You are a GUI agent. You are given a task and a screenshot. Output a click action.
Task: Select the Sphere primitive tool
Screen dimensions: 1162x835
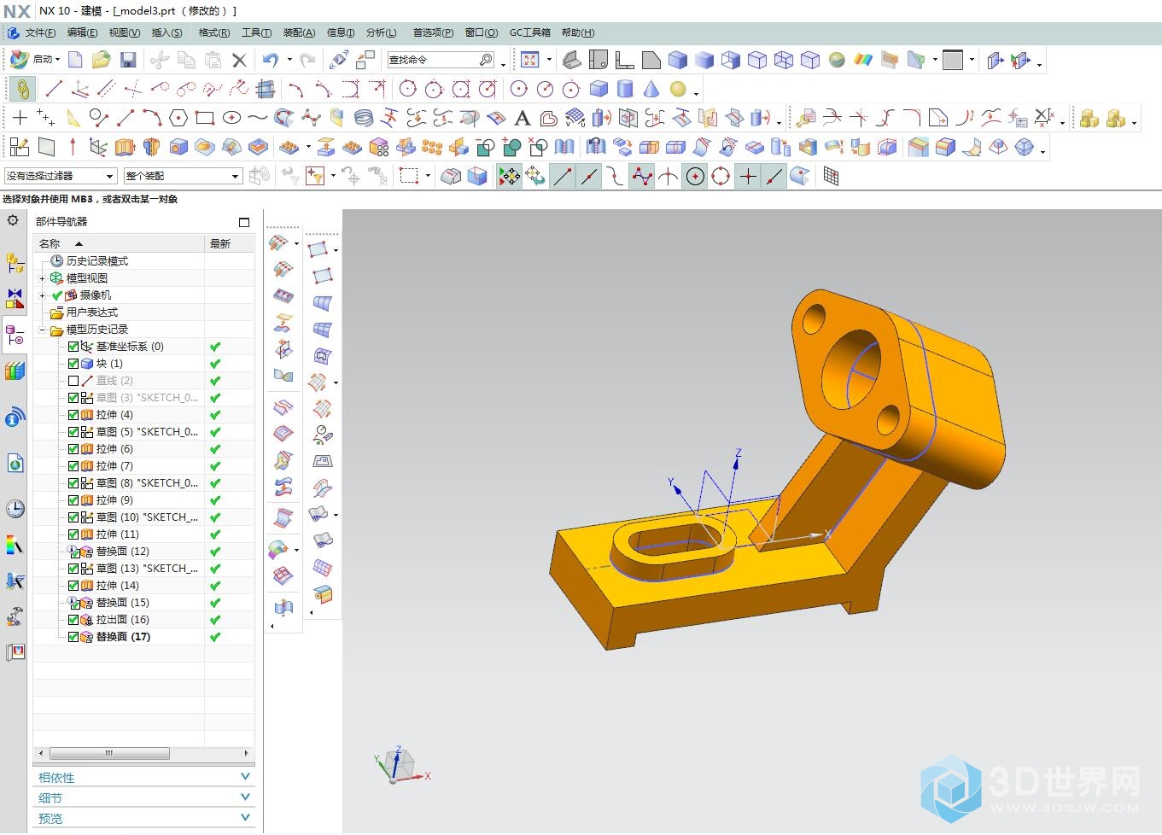point(678,89)
